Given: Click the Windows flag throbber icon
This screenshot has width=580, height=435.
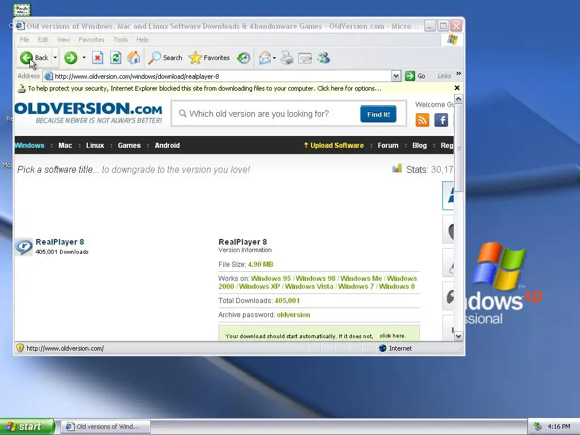Looking at the screenshot, I should click(453, 40).
